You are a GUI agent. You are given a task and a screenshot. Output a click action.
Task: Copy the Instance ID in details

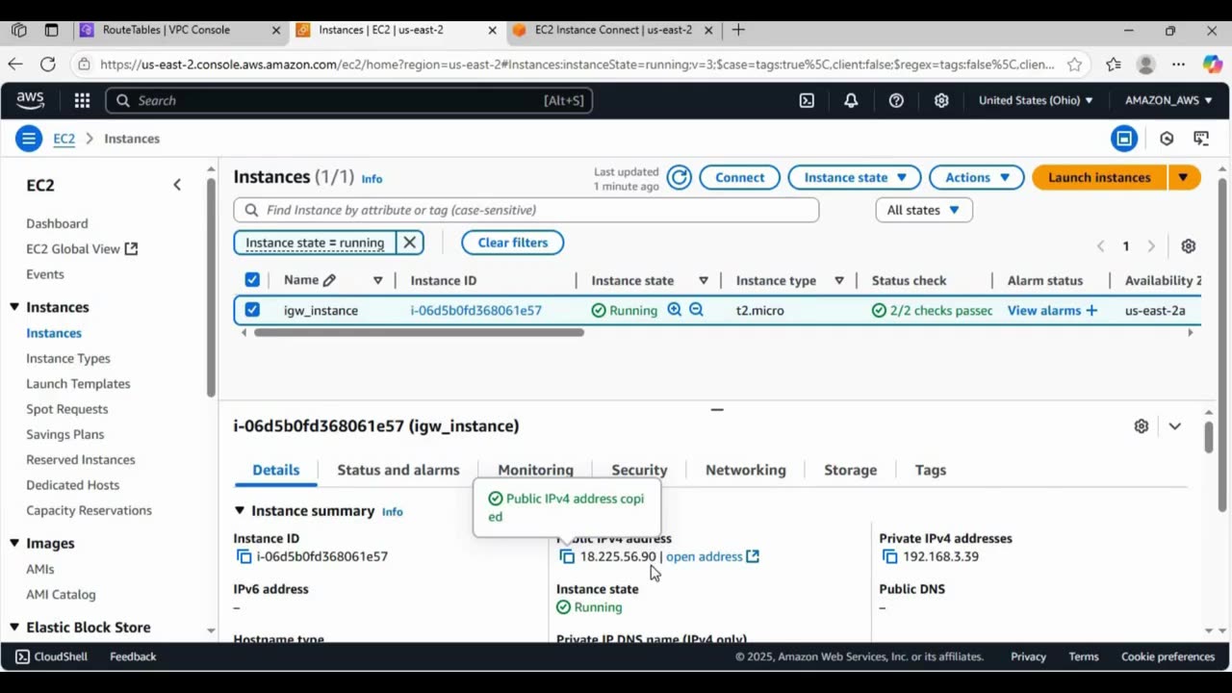(244, 556)
